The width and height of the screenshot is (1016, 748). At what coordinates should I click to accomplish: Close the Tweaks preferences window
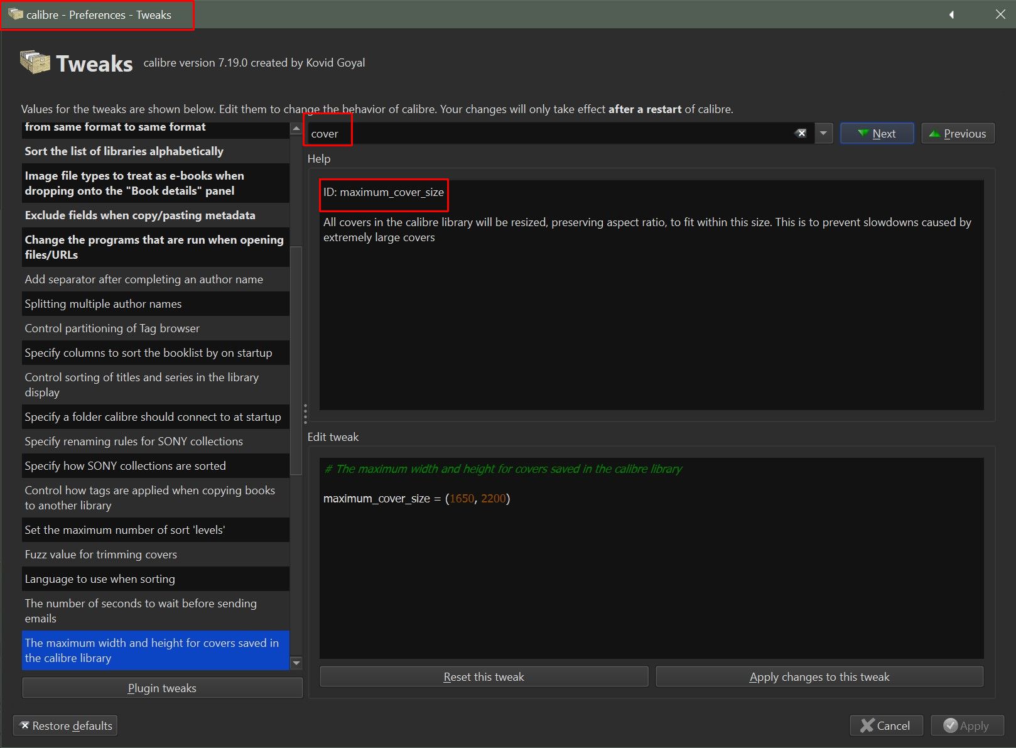coord(1000,14)
